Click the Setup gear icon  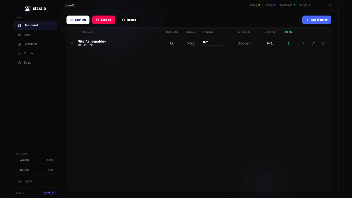pyautogui.click(x=19, y=63)
